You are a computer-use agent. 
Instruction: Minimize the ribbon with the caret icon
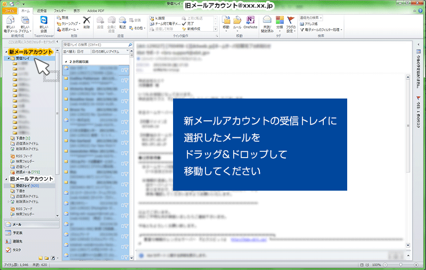[415, 11]
